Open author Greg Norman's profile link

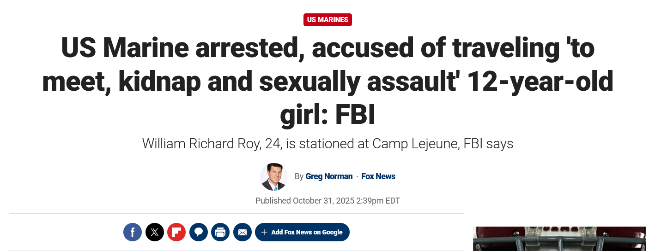[x=329, y=176]
